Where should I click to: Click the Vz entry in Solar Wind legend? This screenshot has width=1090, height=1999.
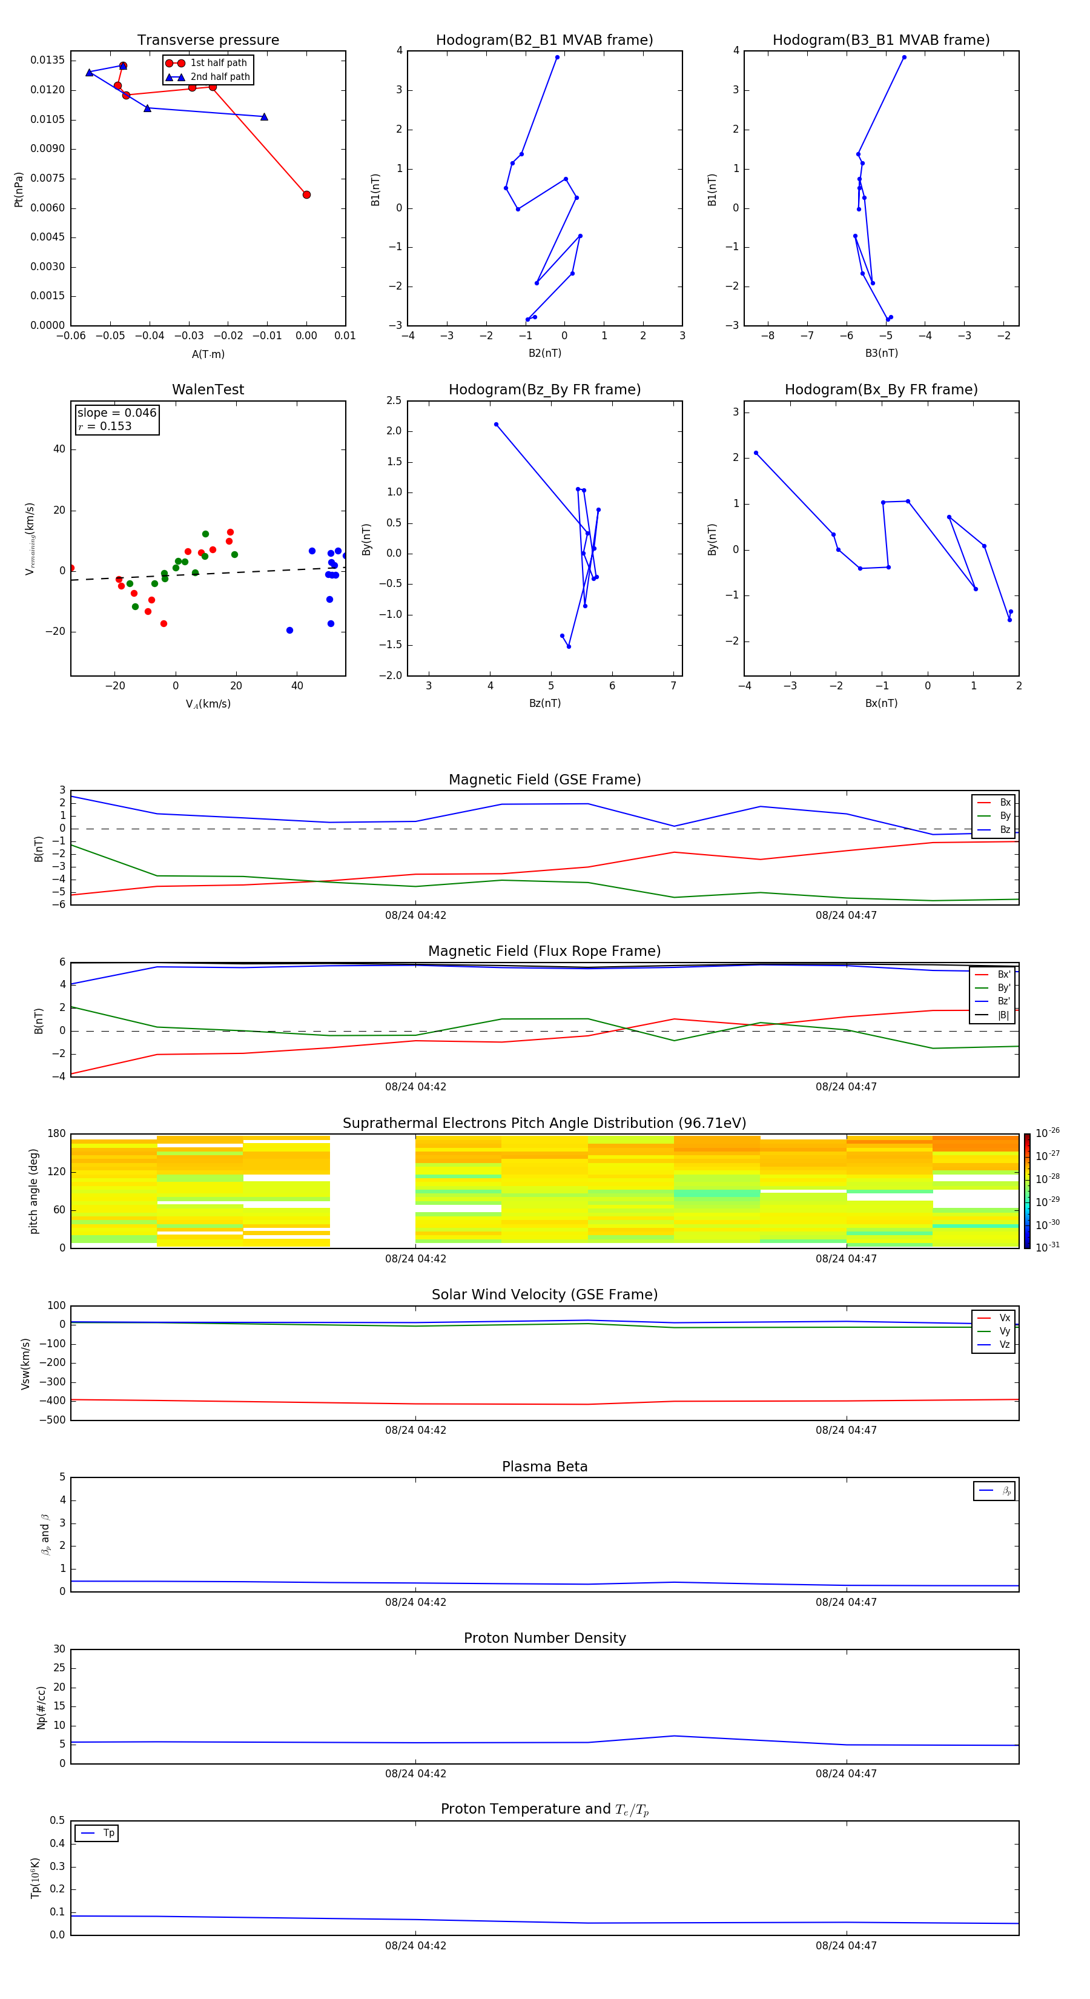(x=994, y=1344)
